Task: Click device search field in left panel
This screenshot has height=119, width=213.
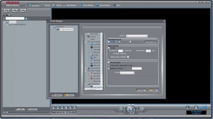Action: click(x=15, y=19)
